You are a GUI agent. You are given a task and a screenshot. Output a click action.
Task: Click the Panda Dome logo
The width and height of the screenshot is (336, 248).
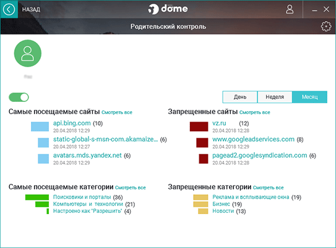point(168,9)
